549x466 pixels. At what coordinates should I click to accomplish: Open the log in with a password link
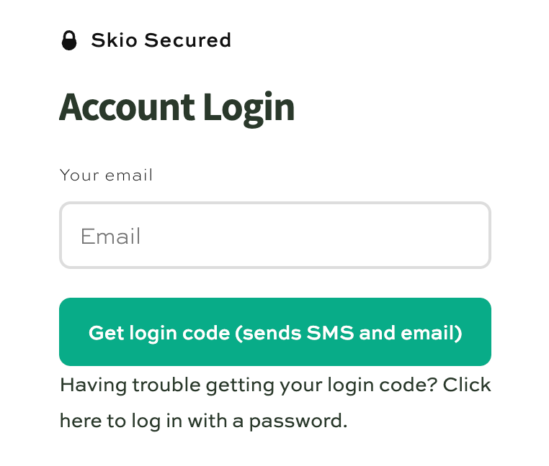(275, 403)
